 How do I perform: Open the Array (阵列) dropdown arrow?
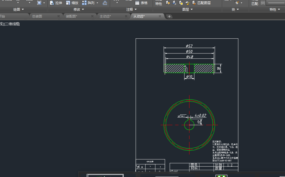[x=97, y=3]
